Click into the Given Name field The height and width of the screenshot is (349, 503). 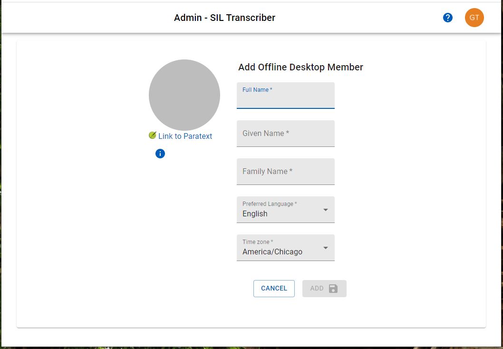(286, 134)
